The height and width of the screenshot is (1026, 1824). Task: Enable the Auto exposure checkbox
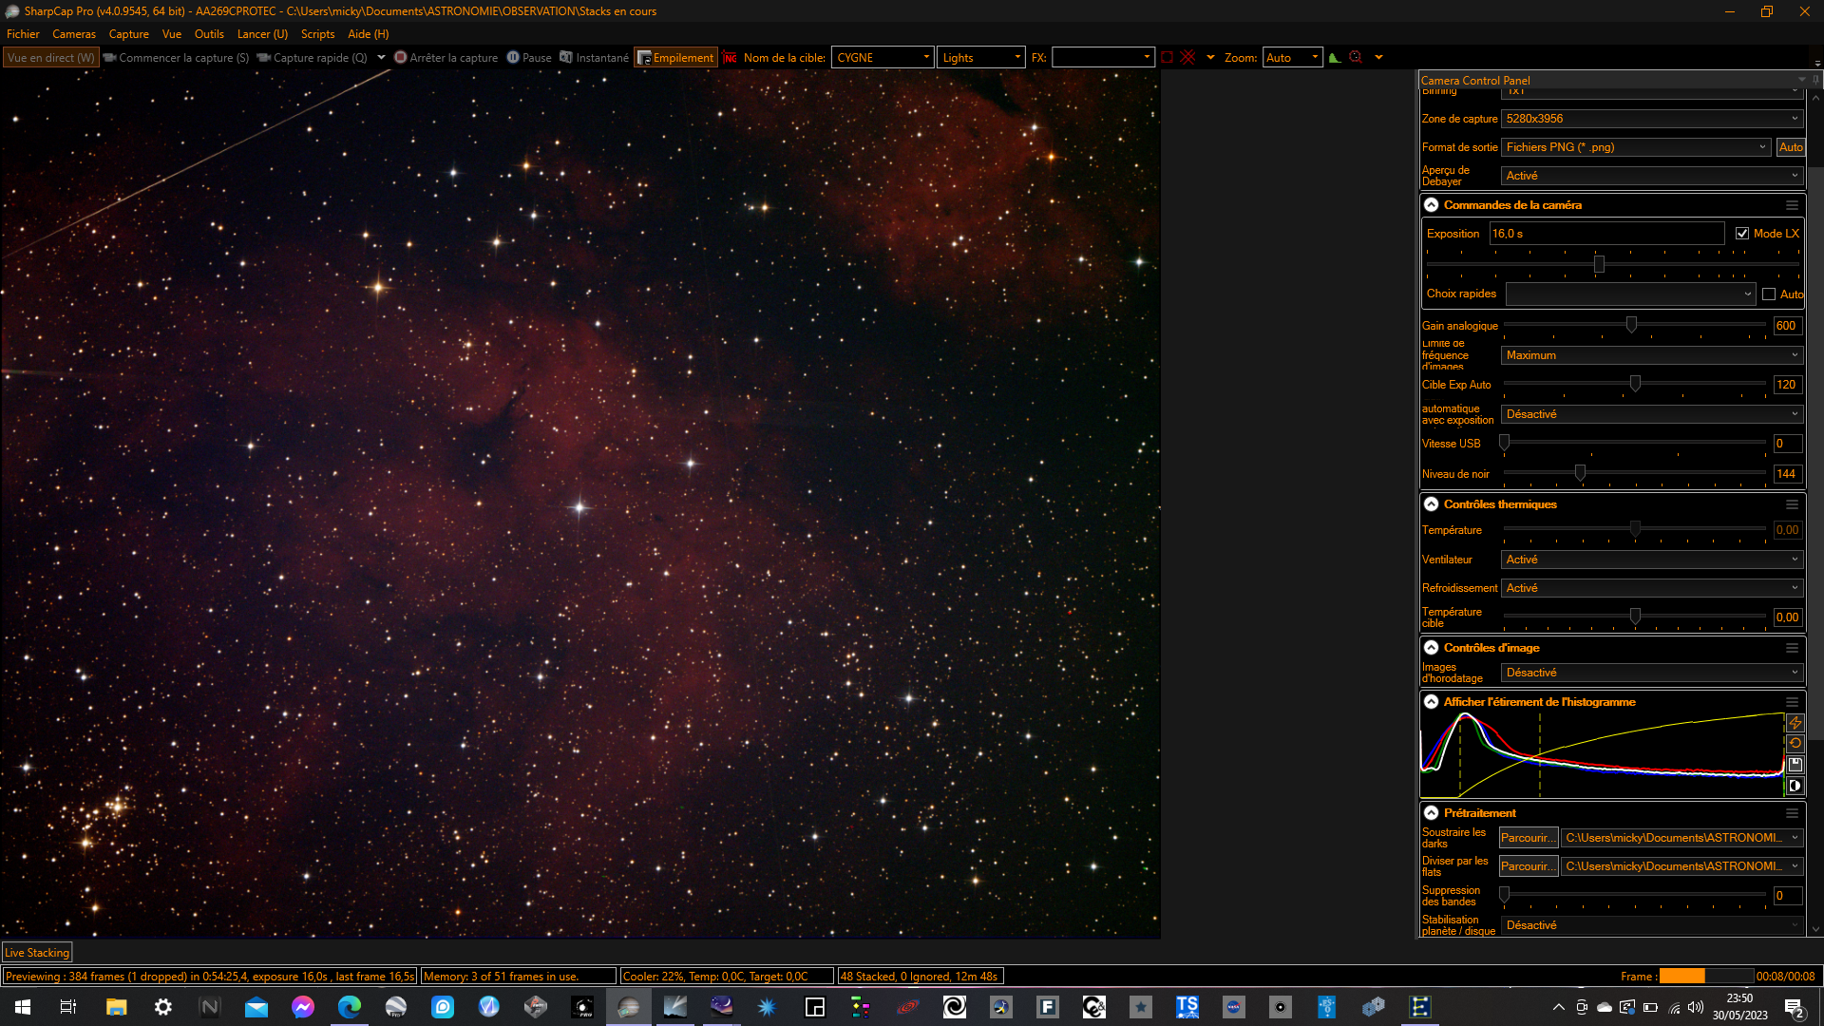[x=1769, y=294]
